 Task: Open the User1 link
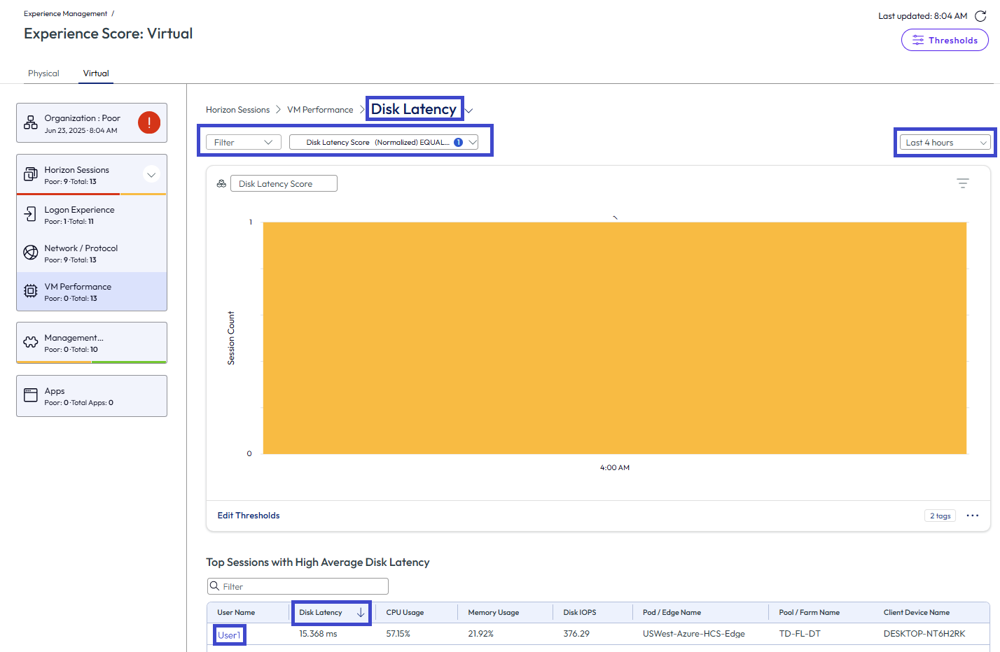(229, 635)
